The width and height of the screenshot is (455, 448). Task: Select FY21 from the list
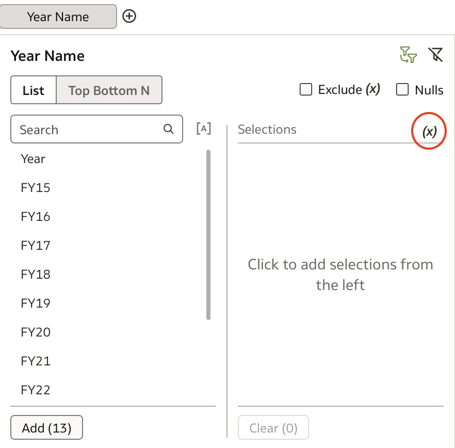coord(36,361)
